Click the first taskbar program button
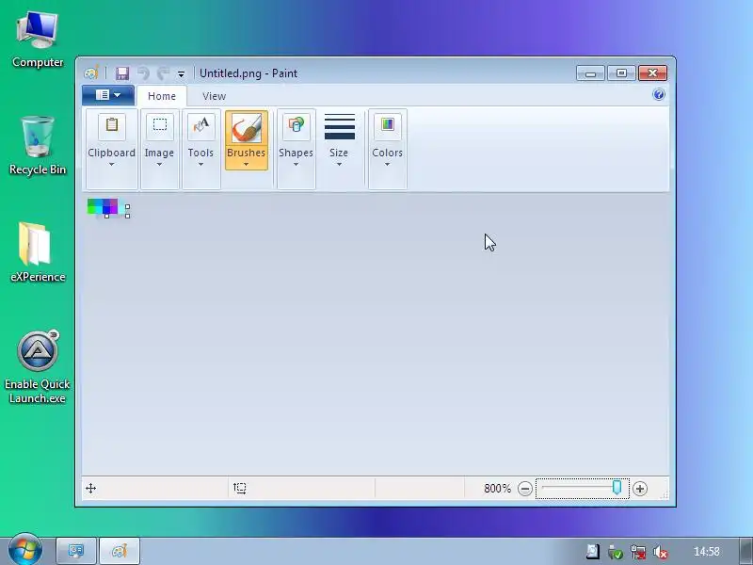The width and height of the screenshot is (753, 565). [76, 551]
